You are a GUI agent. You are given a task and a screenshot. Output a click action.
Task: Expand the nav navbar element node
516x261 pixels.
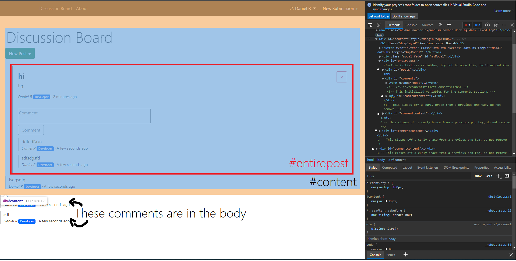(x=377, y=30)
